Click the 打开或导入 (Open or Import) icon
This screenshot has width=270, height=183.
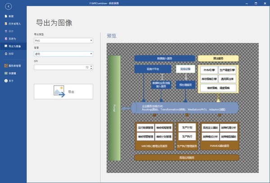coord(5,23)
